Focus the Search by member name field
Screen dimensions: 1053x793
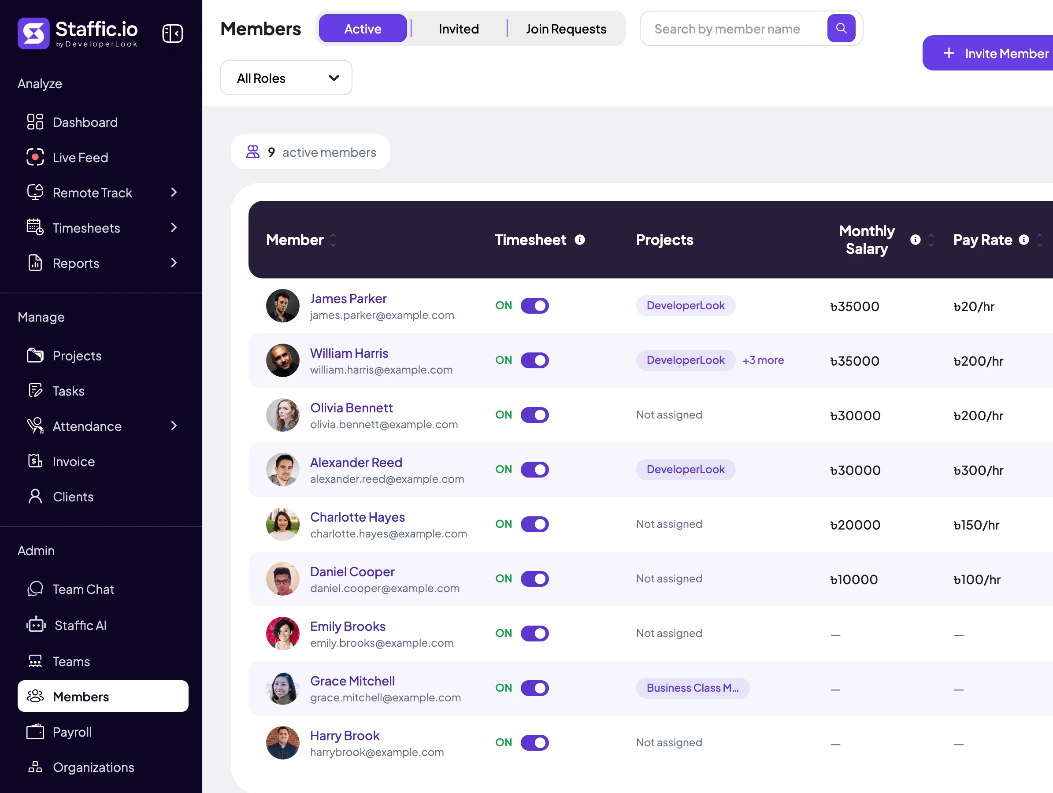[733, 29]
